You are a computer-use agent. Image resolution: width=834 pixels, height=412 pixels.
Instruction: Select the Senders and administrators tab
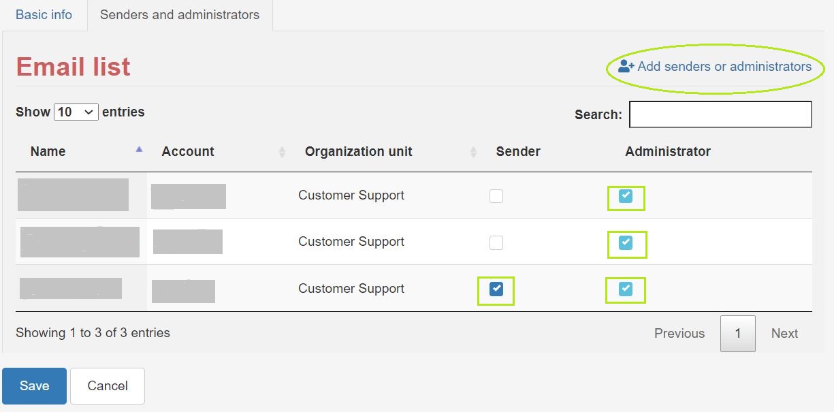pyautogui.click(x=180, y=15)
